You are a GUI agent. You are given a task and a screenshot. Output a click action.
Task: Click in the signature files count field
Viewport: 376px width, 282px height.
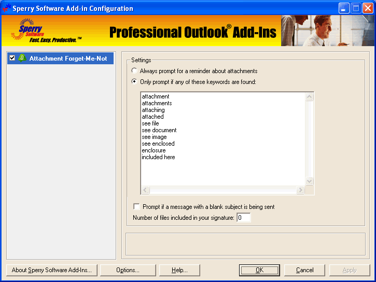(x=243, y=218)
